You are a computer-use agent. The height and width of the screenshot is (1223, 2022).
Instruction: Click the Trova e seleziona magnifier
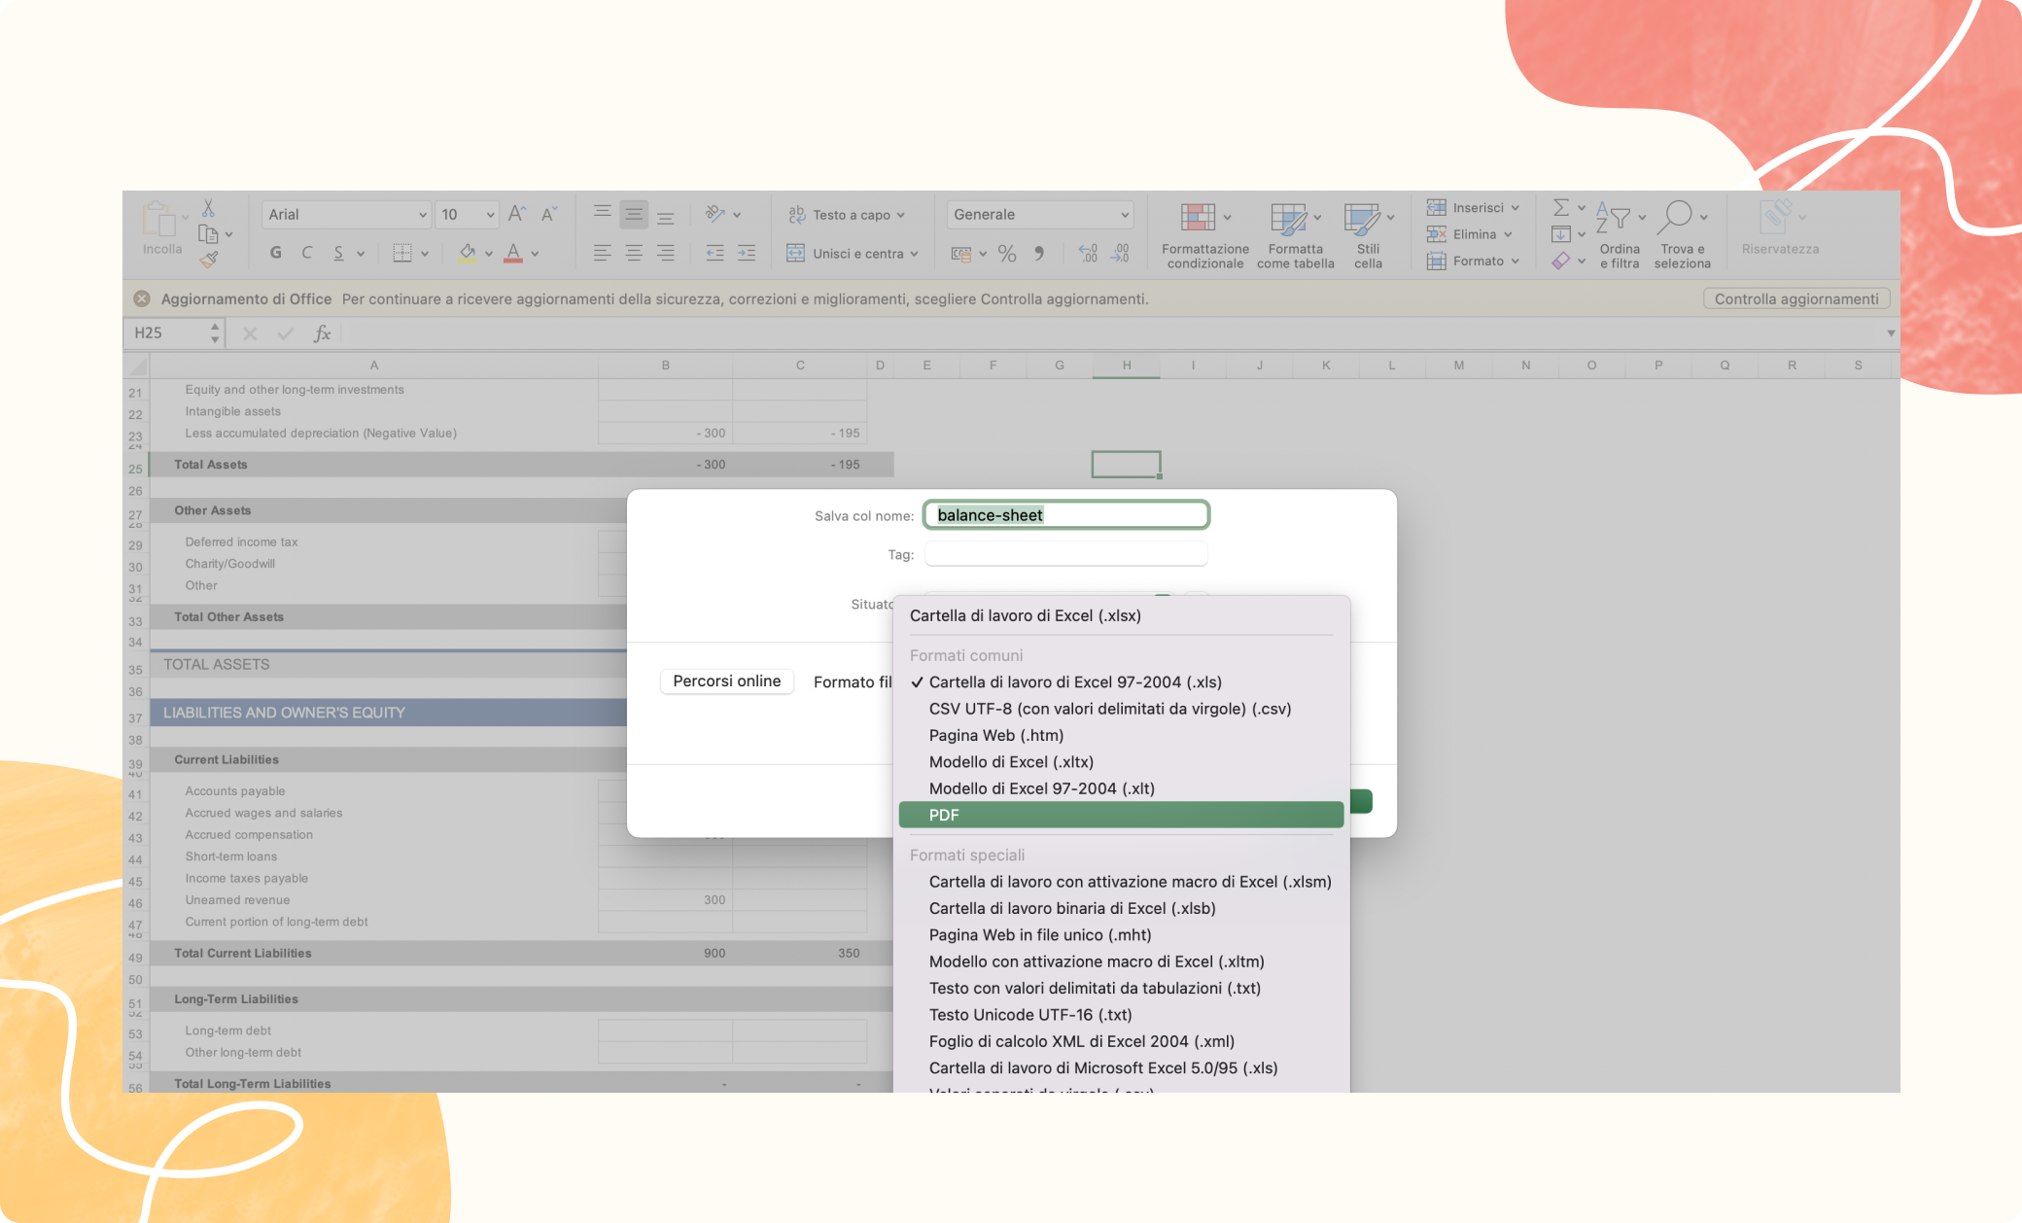click(1678, 216)
